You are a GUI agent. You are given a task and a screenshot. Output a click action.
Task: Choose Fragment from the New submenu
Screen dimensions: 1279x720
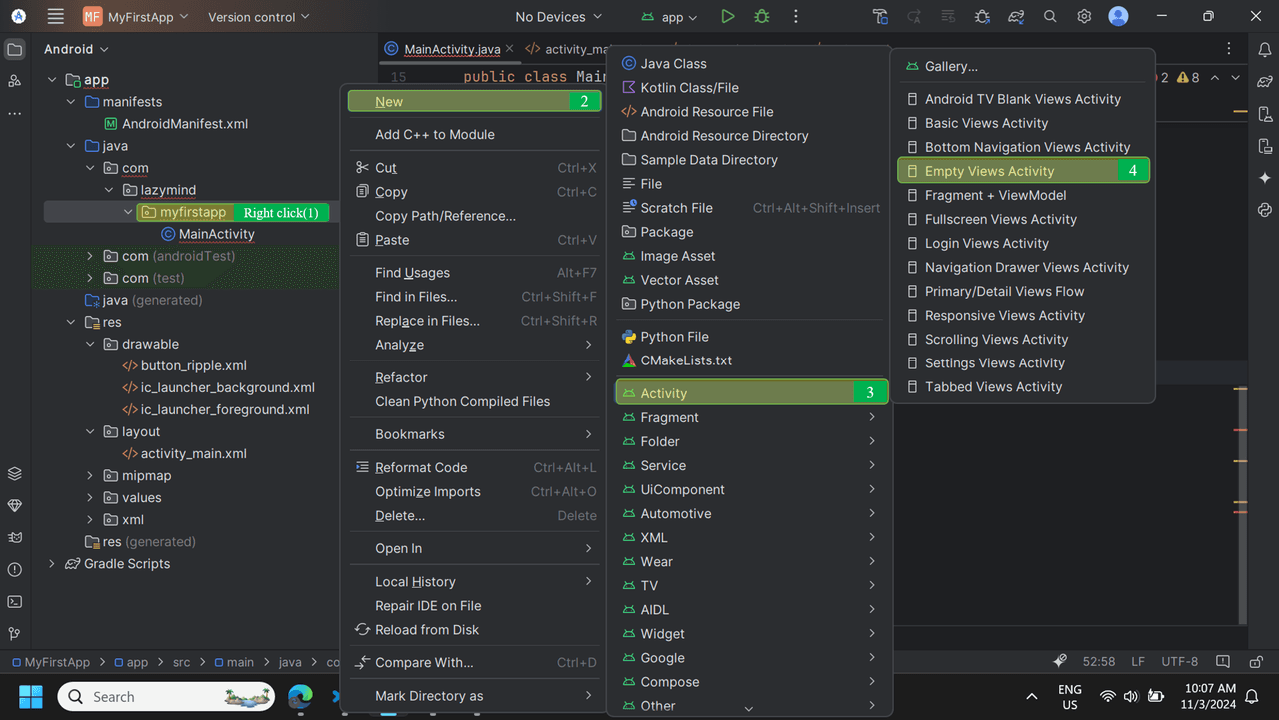click(x=749, y=417)
